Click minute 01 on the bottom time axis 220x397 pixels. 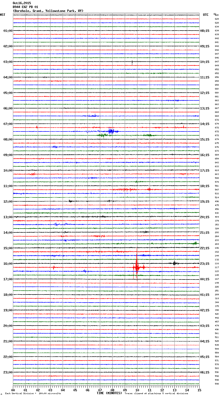tap(25, 390)
